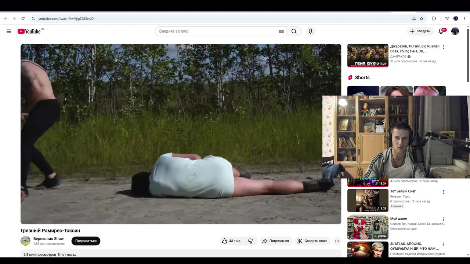Click scrollbar down arrow at bottom right
Image resolution: width=470 pixels, height=264 pixels.
468,255
